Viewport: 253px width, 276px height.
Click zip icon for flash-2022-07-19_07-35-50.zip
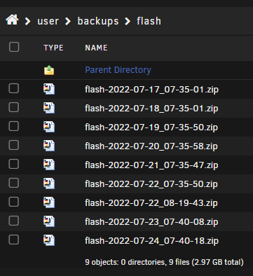coord(49,127)
